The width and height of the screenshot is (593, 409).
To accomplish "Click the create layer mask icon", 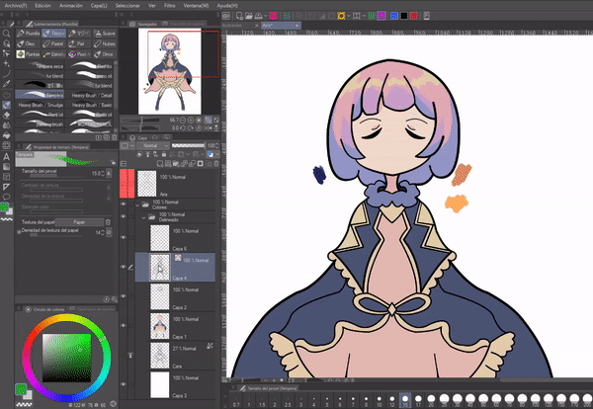I will 201,164.
